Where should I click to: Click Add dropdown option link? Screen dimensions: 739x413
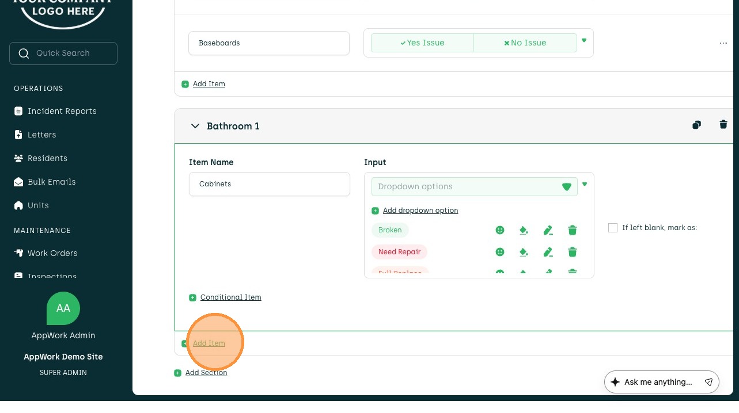[420, 211]
